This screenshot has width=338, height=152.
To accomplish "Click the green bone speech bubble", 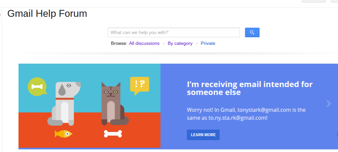I will (x=37, y=87).
